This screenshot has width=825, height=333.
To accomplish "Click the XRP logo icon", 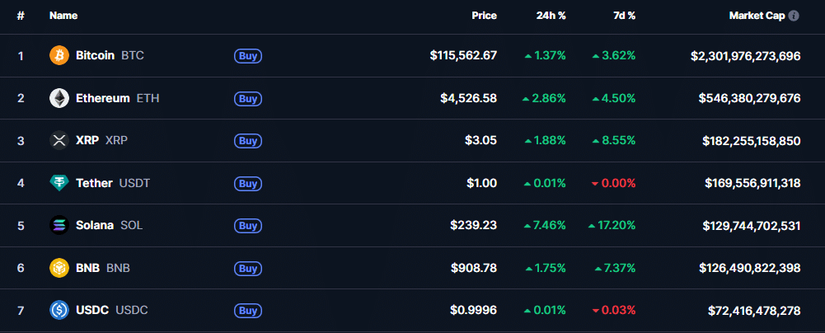I will pyautogui.click(x=59, y=140).
